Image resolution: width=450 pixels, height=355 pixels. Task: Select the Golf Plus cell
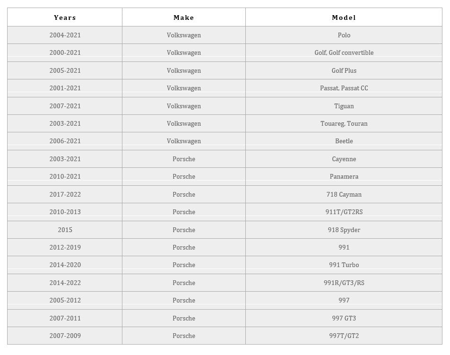coord(344,70)
